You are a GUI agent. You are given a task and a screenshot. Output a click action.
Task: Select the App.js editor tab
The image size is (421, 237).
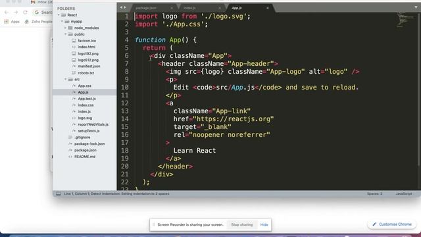pyautogui.click(x=237, y=8)
